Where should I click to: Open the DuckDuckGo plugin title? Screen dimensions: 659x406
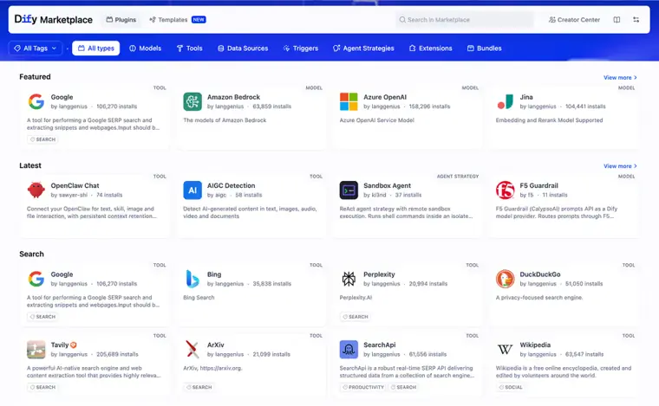pos(540,274)
